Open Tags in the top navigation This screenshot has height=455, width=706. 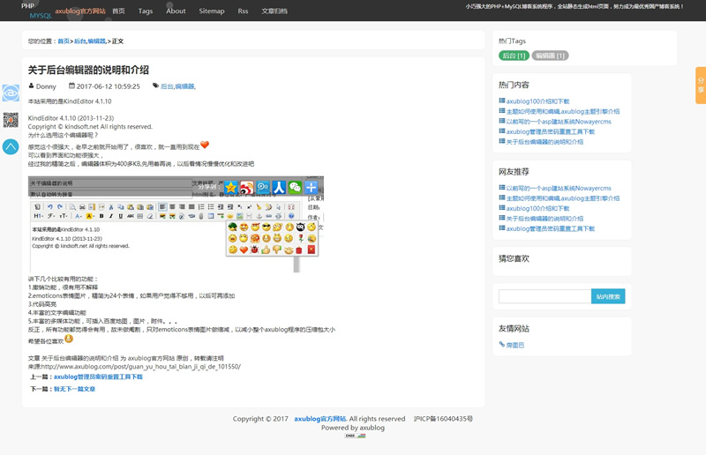146,11
